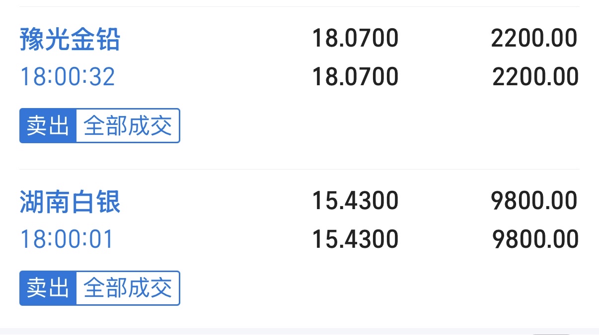
Task: Select the 卖出 tag under 湖南白银
Action: [48, 288]
